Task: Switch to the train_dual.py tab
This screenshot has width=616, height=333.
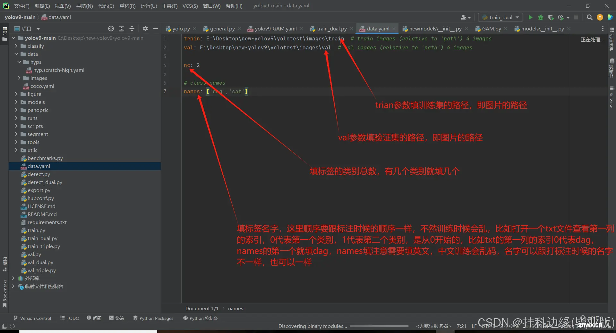Action: point(332,29)
